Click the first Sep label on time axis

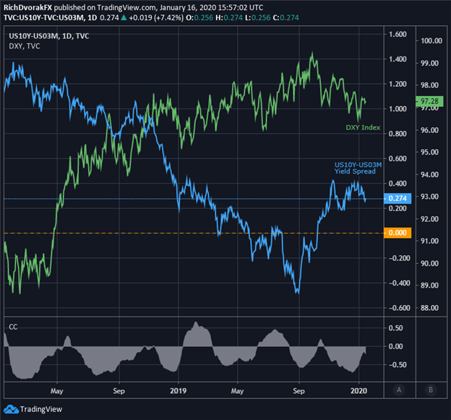click(119, 391)
